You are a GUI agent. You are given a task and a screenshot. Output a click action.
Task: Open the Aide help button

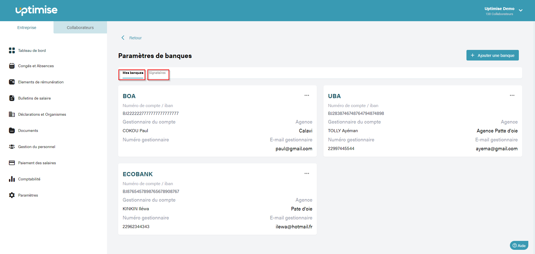click(519, 245)
